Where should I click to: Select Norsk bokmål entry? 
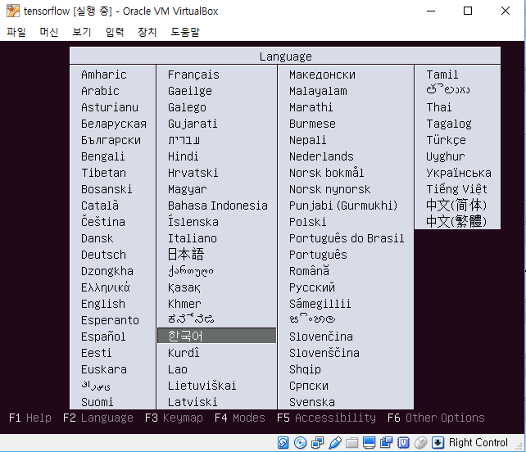pos(326,173)
